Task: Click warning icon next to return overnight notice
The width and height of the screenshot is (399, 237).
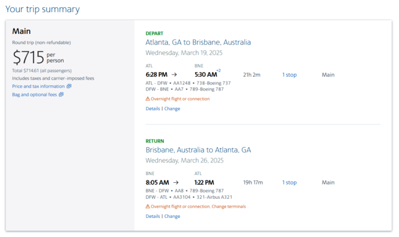Action: [x=148, y=206]
